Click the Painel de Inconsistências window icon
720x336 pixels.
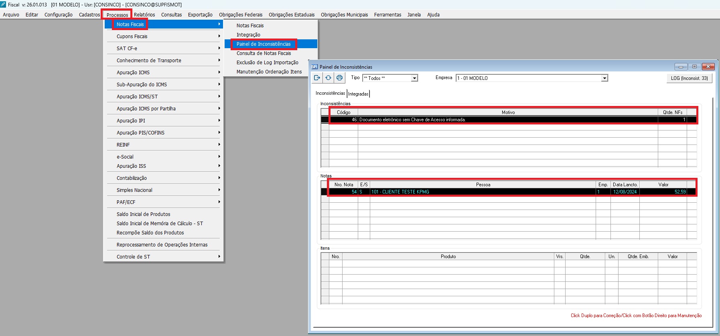point(315,67)
